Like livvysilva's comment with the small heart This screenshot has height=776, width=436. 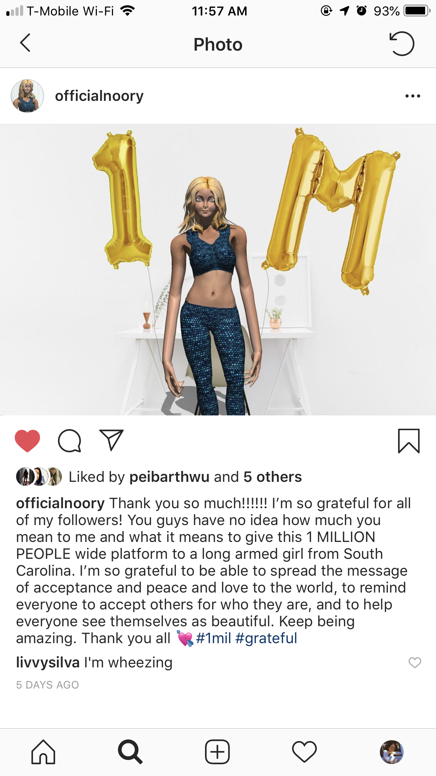click(x=415, y=662)
